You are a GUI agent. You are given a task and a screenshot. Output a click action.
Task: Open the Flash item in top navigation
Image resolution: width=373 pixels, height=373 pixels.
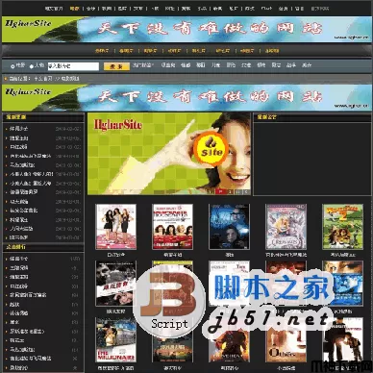[266, 9]
